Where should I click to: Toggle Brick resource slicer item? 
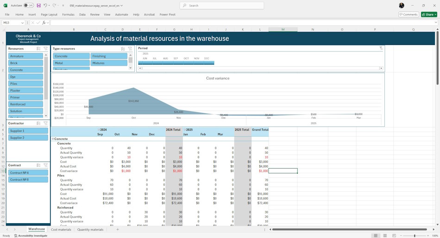coord(25,63)
